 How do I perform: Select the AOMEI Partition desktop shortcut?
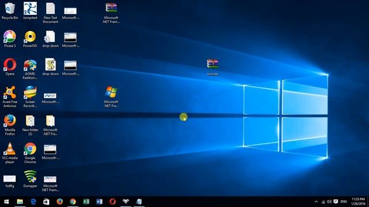tap(30, 69)
